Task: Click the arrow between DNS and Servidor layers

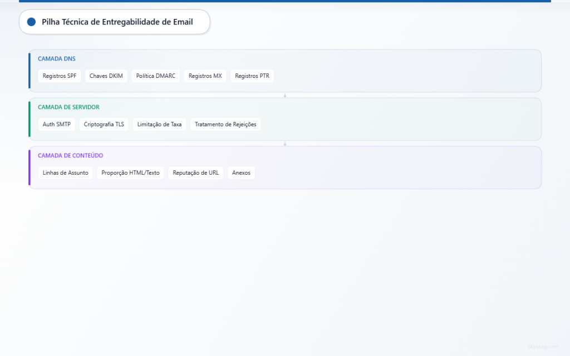Action: [x=285, y=95]
